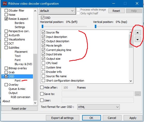Open Queue & misc page
The width and height of the screenshot is (144, 122).
point(17,89)
